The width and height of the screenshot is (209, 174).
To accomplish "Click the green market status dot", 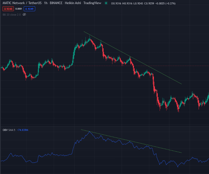I will [106, 3].
